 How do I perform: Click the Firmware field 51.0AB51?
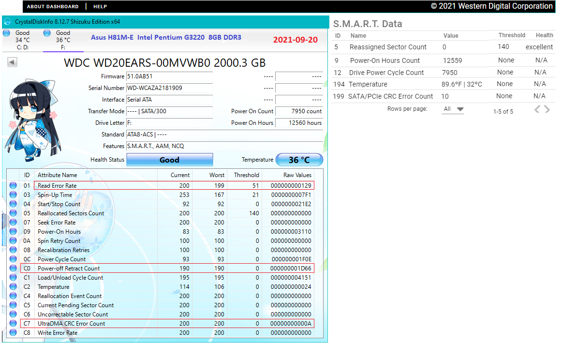(170, 76)
